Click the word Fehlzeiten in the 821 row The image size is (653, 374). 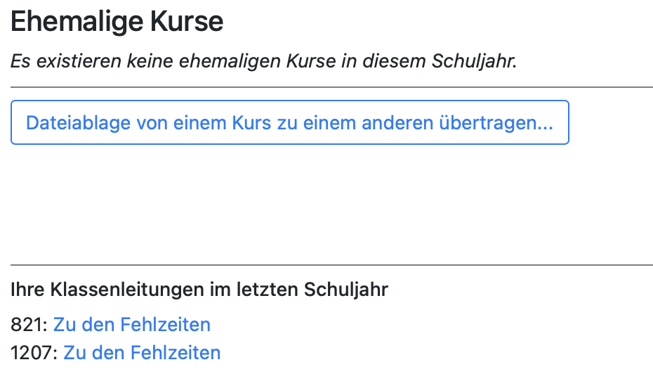[165, 325]
